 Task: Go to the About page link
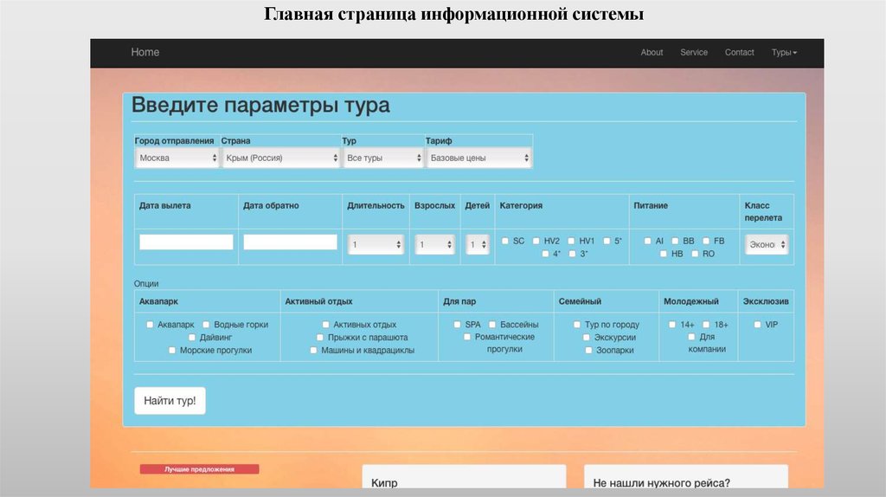point(652,53)
